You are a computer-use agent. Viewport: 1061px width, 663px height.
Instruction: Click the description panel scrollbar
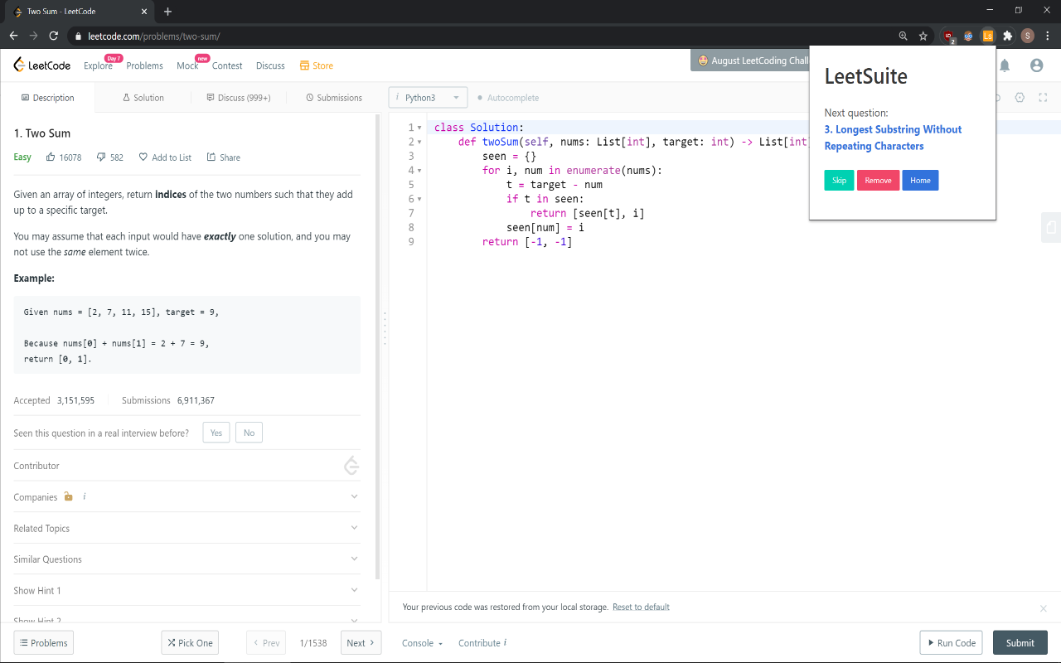click(378, 348)
